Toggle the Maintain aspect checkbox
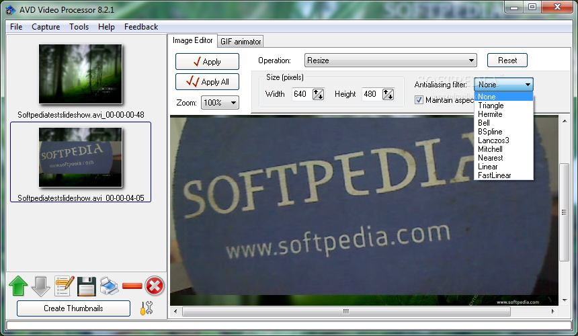Viewport: 578px width, 336px height. [x=419, y=100]
